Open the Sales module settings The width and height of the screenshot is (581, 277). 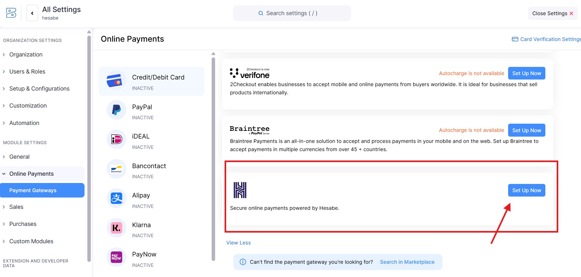(16, 207)
